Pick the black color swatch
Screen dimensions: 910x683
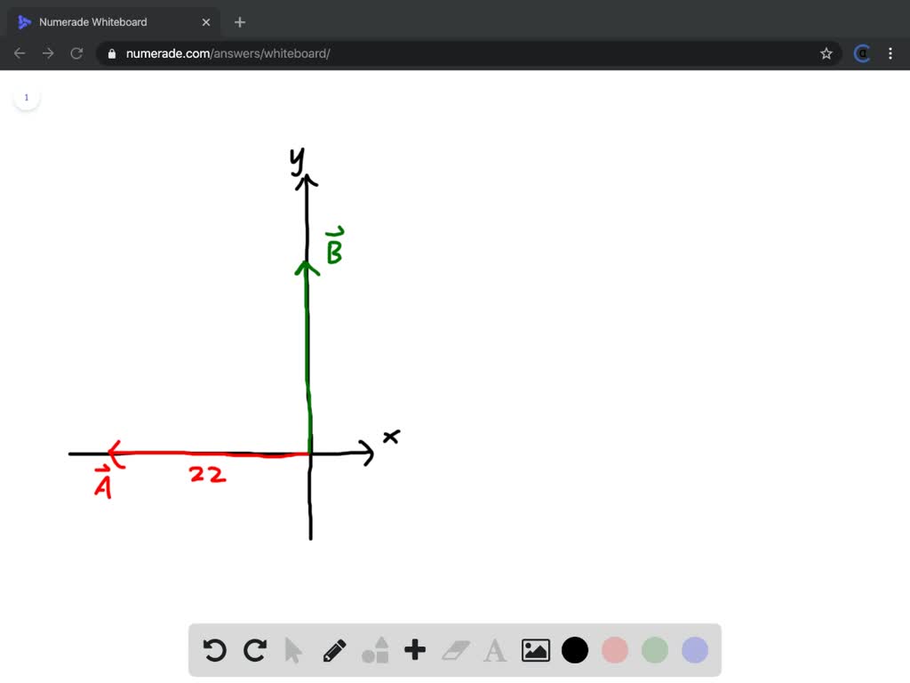click(574, 650)
